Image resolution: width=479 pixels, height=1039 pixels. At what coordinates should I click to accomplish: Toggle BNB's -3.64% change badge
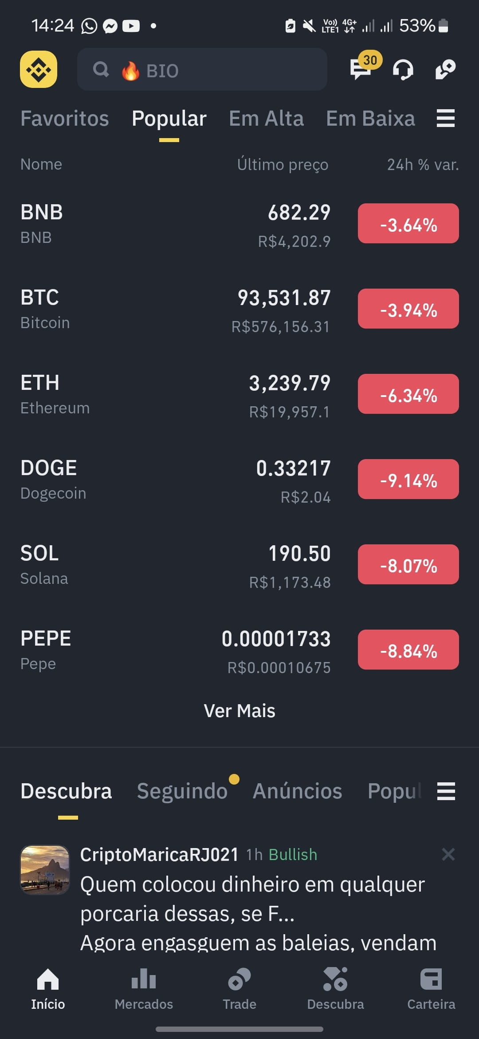tap(408, 223)
